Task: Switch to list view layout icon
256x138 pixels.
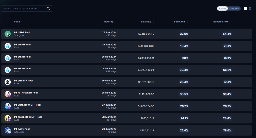Action: 245,9
